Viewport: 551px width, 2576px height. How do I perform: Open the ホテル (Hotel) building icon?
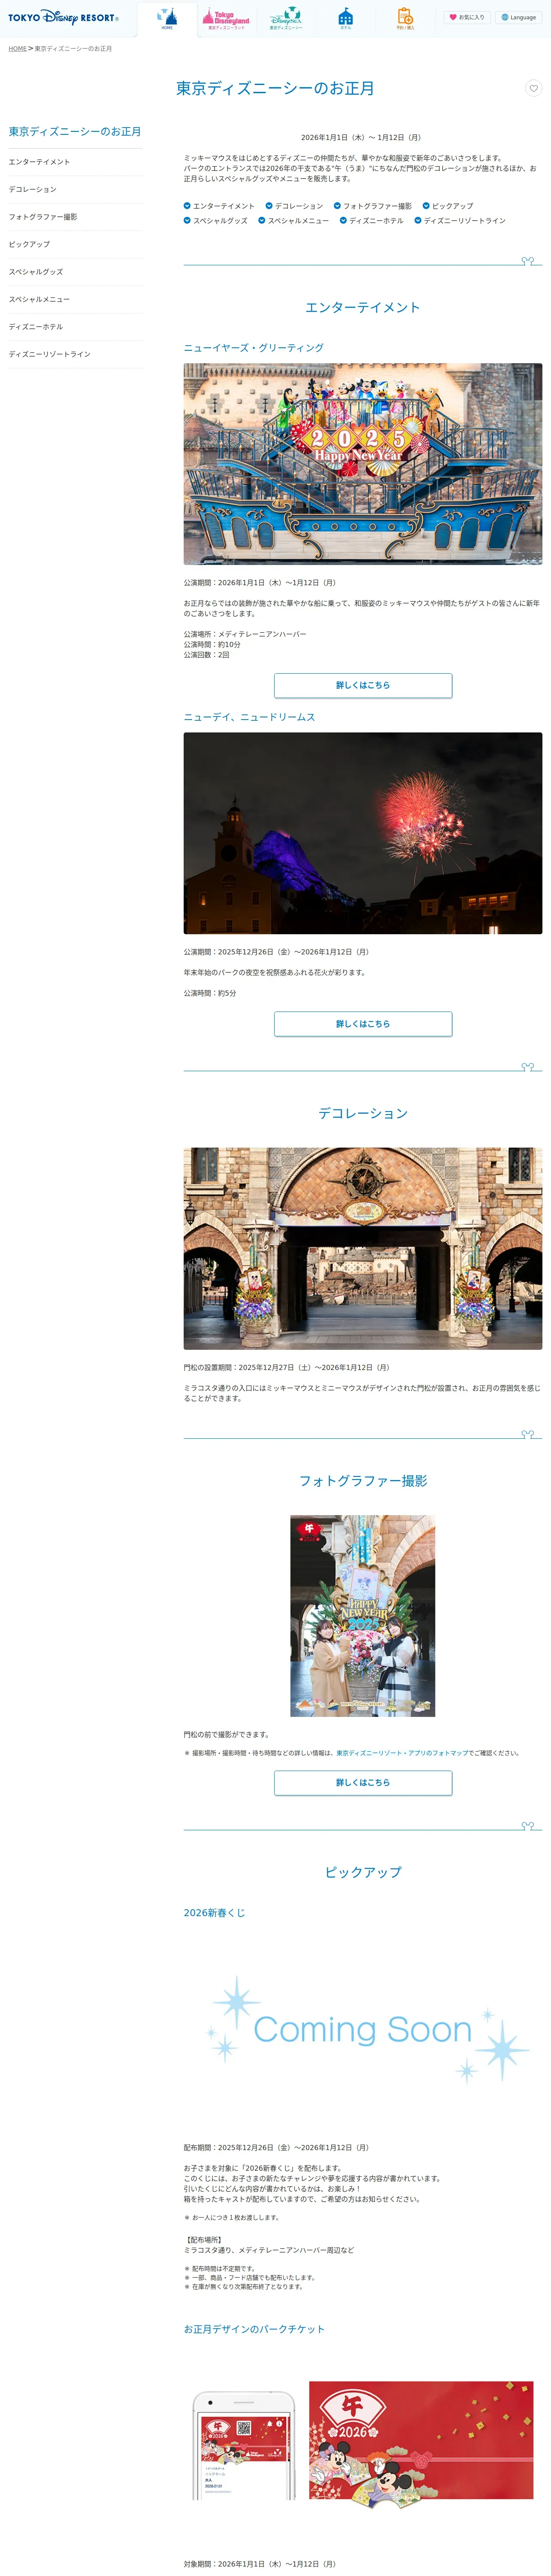click(x=345, y=19)
